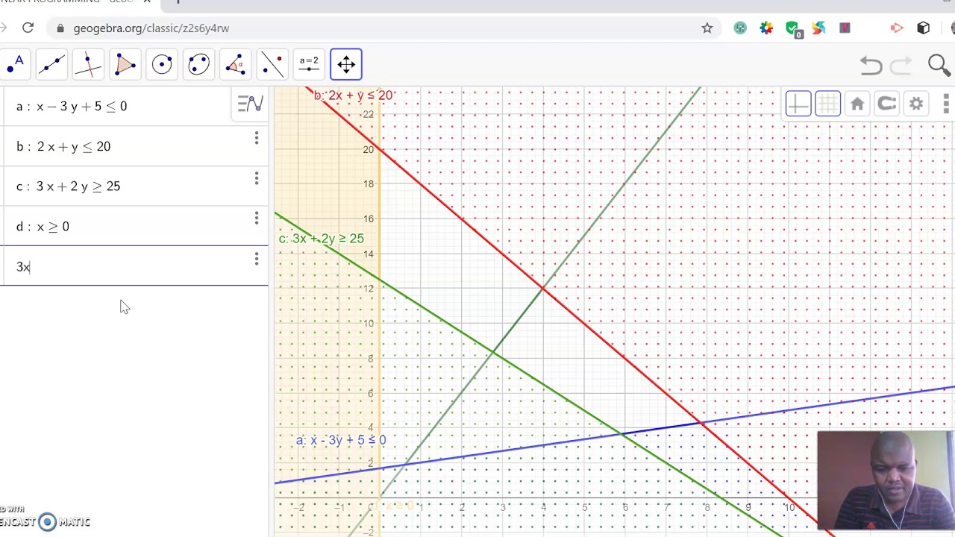This screenshot has width=955, height=537.
Task: Open the pinwheel browser extension
Action: pos(818,28)
